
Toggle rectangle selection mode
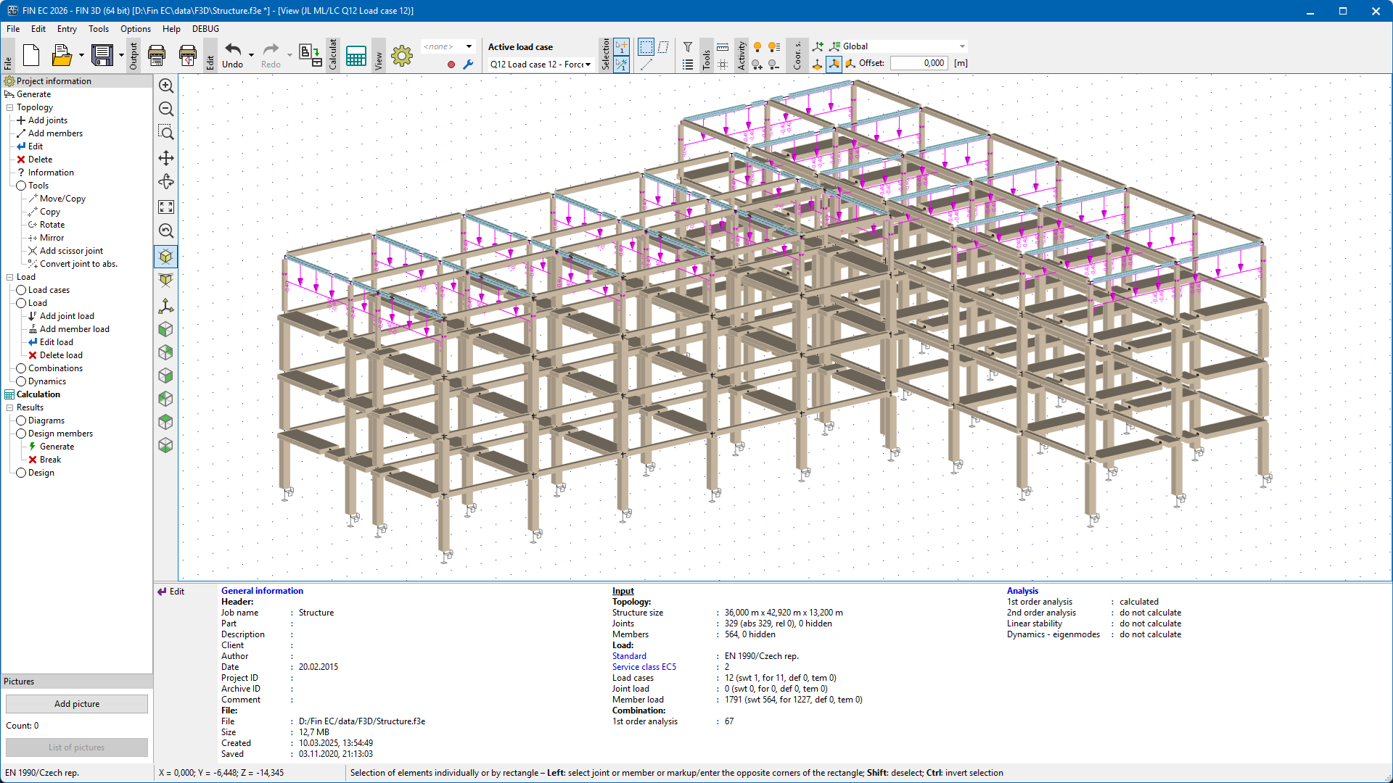(646, 47)
